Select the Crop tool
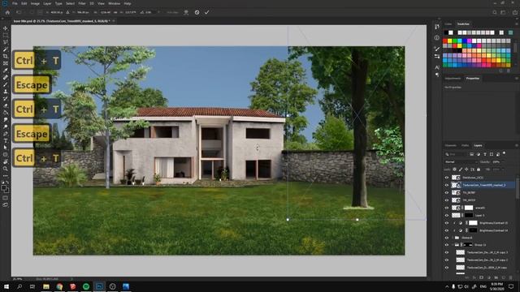 (6, 56)
